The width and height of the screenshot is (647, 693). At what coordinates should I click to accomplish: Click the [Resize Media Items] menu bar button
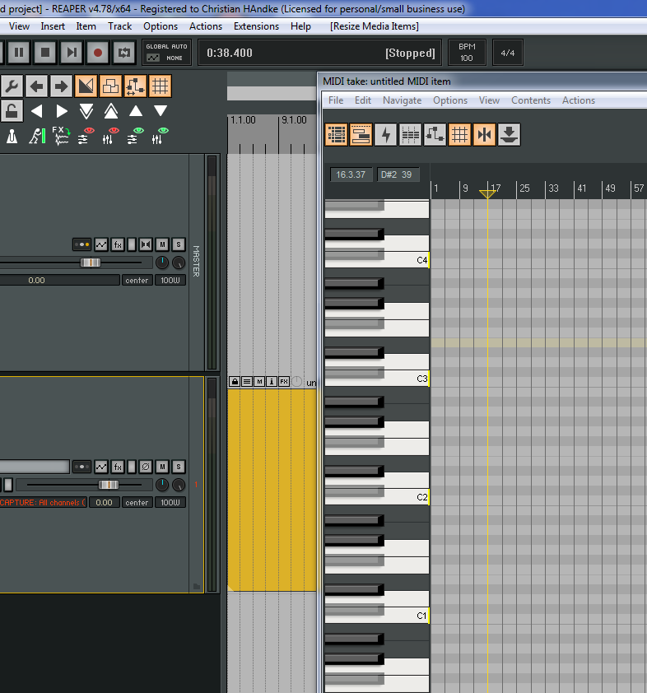coord(375,26)
